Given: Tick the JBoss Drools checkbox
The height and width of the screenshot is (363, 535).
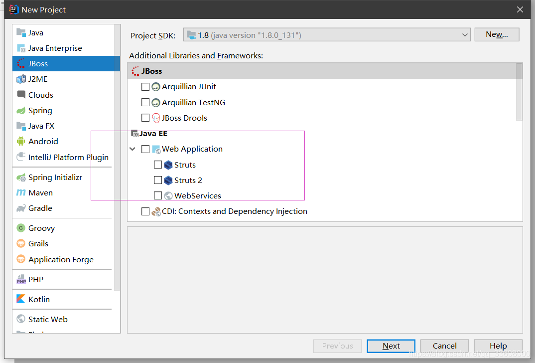Looking at the screenshot, I should point(145,118).
